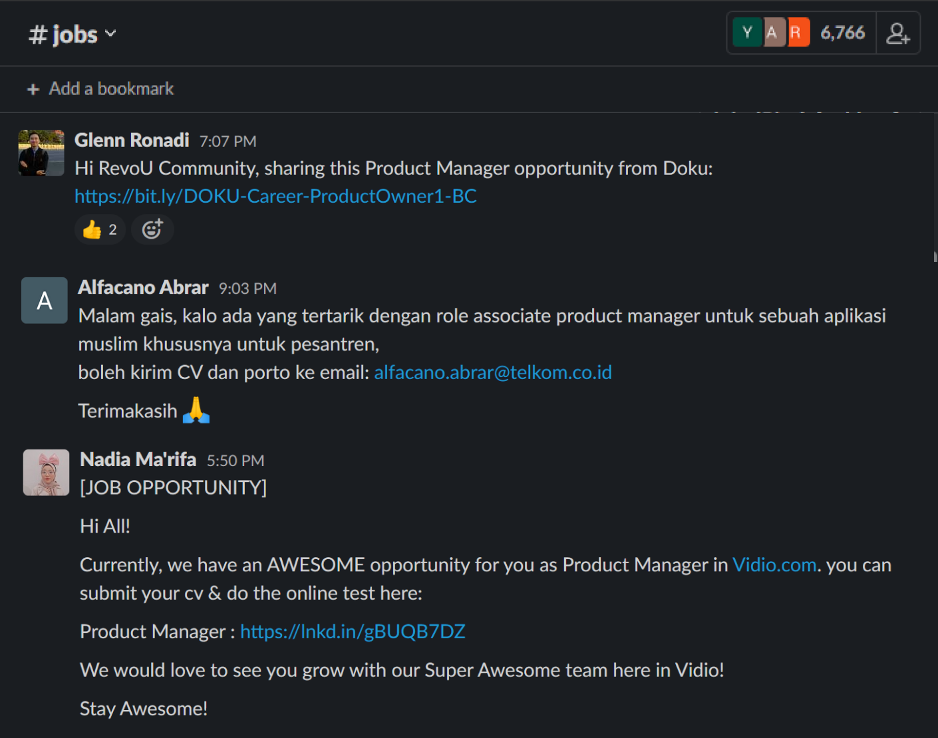Open Nadia Ma'rifa's profile name
This screenshot has width=938, height=738.
(138, 459)
